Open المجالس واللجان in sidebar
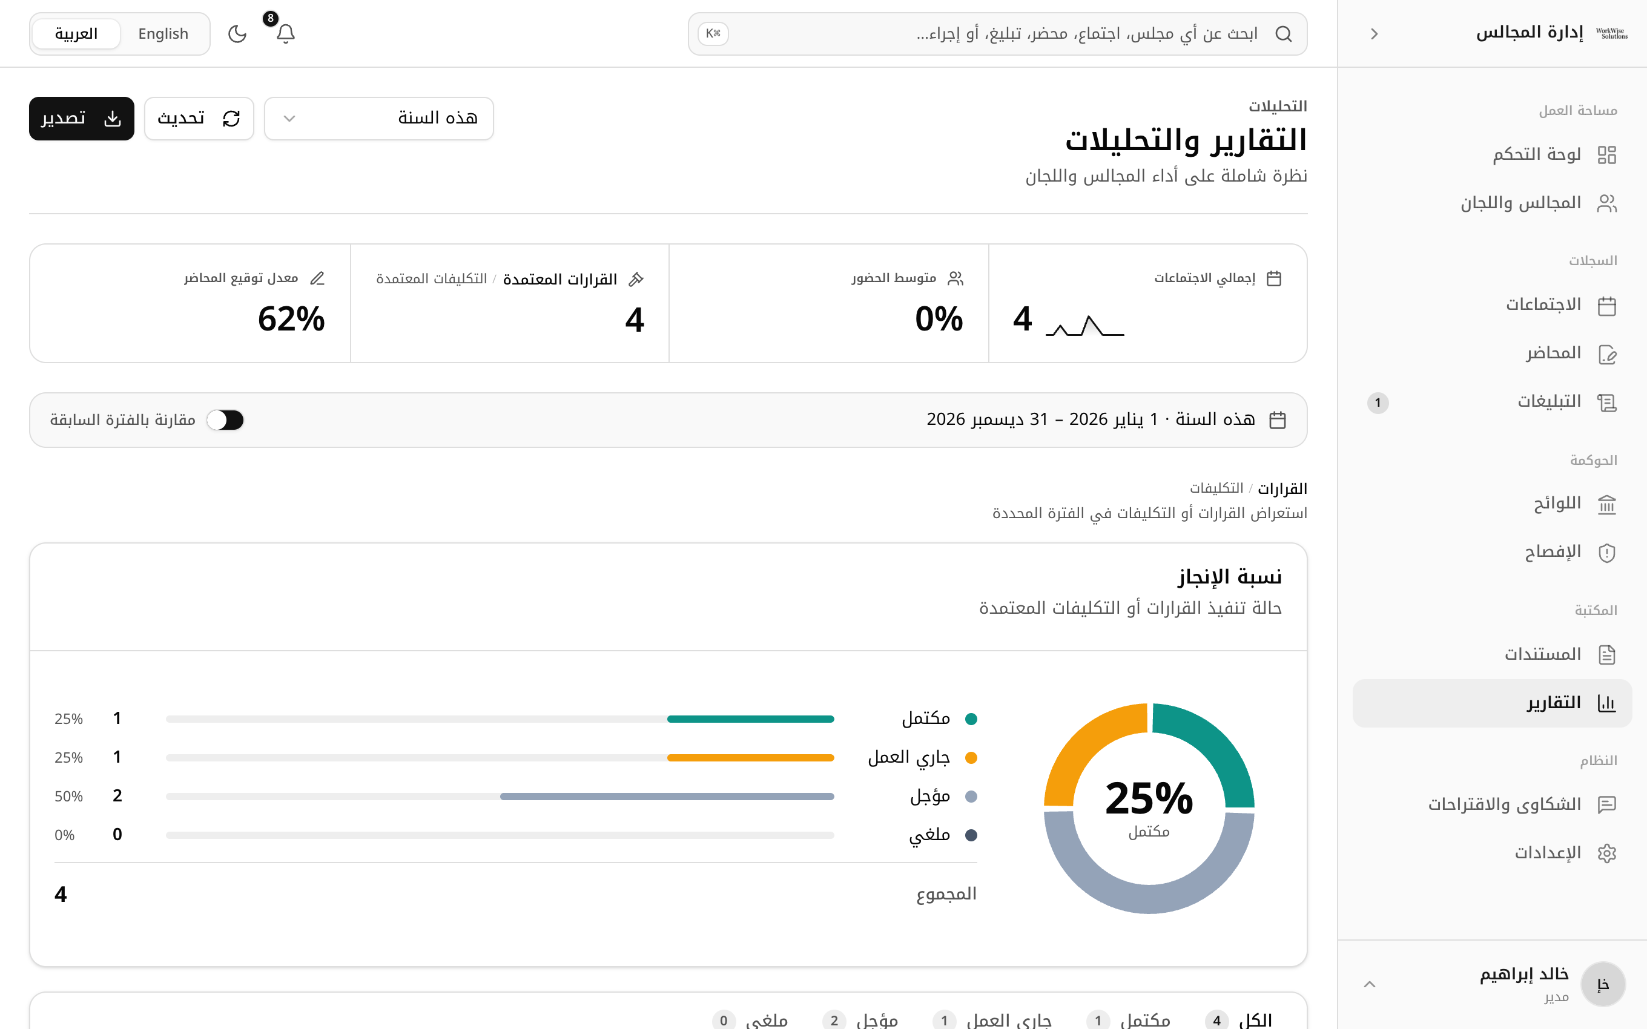 pos(1492,203)
